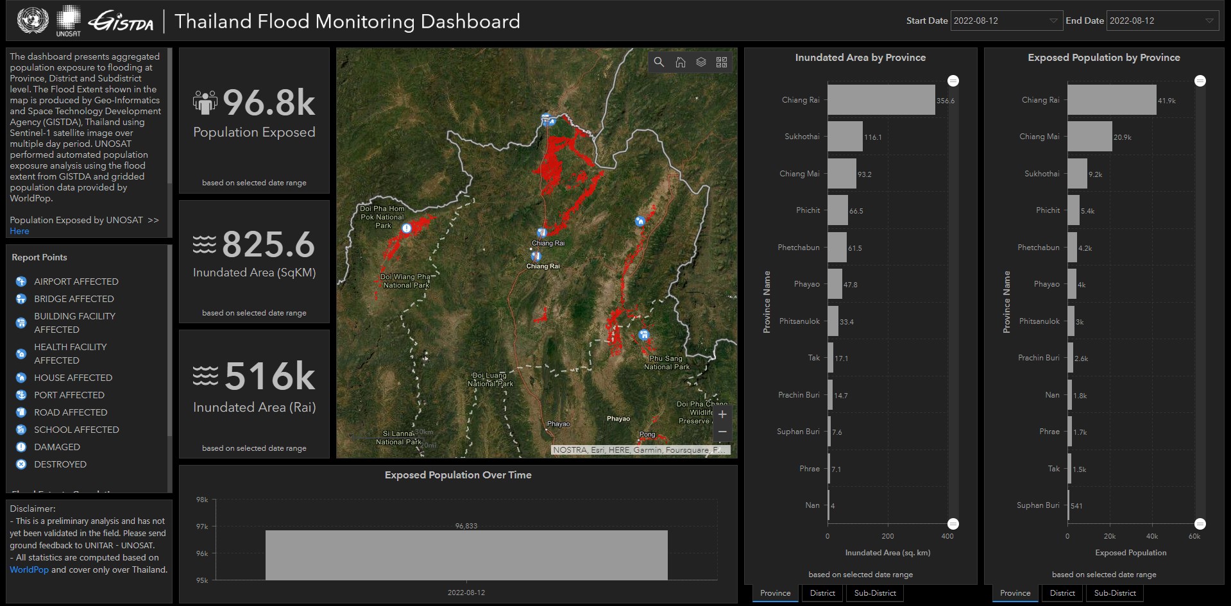Click the airport affected legend icon
1231x606 pixels.
21,282
